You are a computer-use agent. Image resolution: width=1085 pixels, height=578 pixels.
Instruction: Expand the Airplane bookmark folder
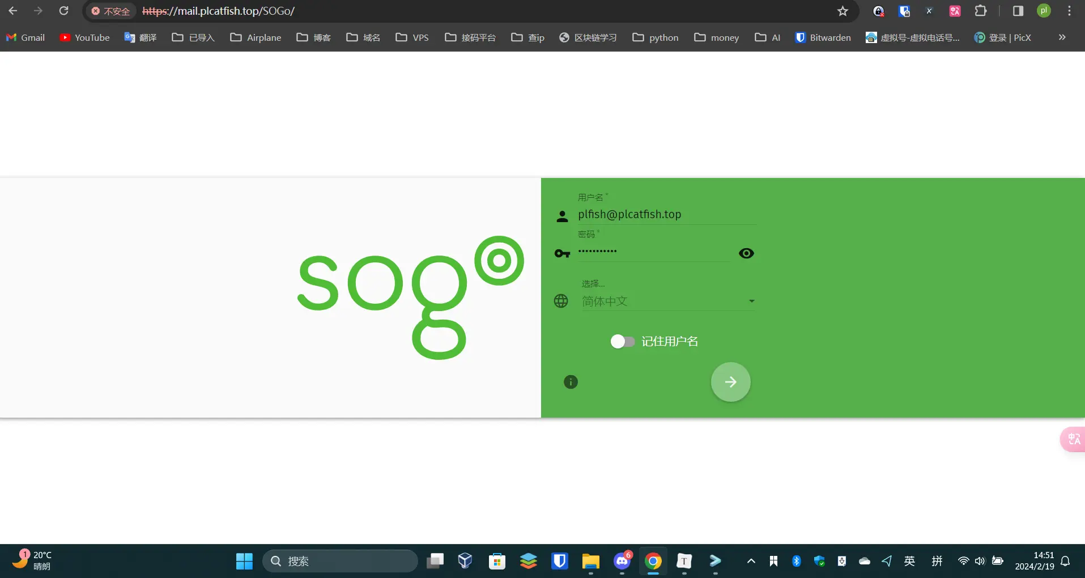point(256,37)
